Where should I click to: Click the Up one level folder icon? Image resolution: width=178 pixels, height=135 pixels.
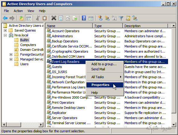21,18
